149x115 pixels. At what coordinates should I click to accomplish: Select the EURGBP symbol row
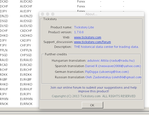[26, 79]
